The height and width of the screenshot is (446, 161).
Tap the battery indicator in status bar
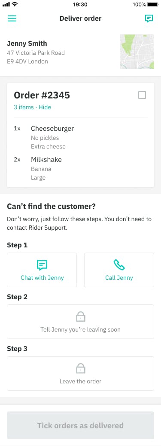[x=152, y=5]
